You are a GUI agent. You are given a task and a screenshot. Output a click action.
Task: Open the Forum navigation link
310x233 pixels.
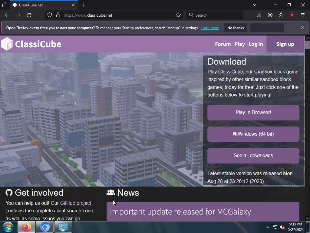pos(223,44)
